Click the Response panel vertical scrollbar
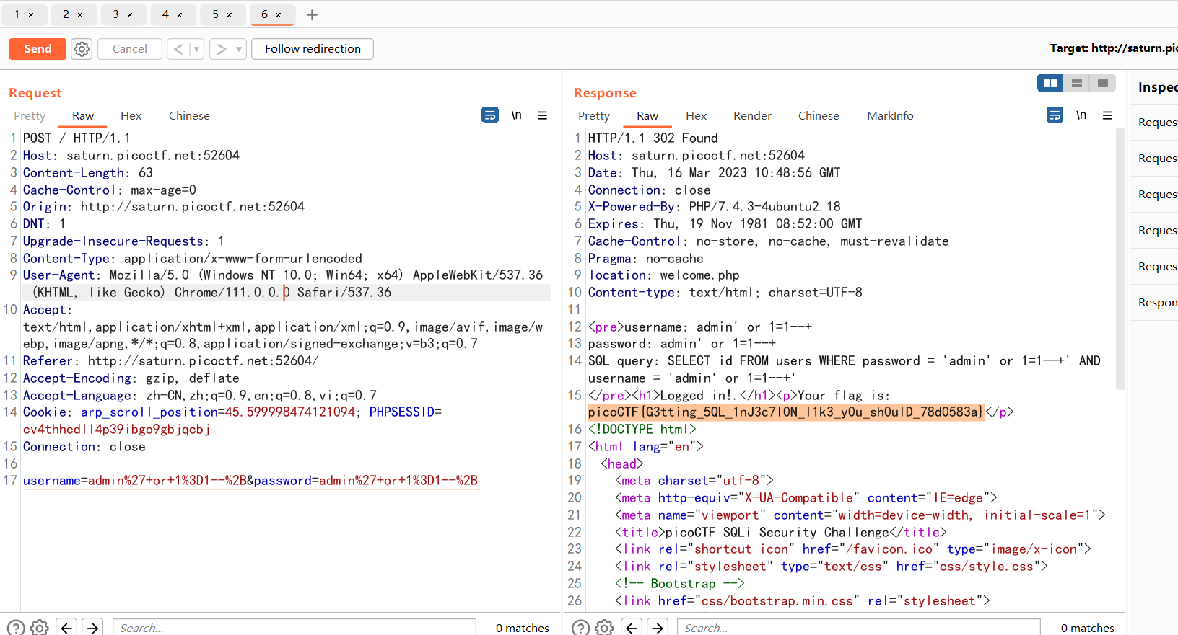This screenshot has height=635, width=1178. tap(1120, 259)
